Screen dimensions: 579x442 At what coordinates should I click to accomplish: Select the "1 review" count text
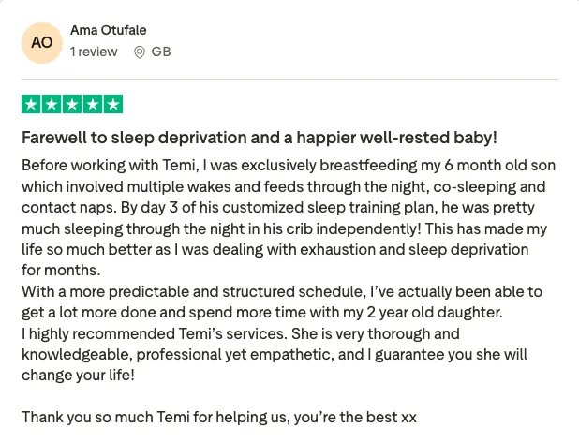click(x=94, y=52)
